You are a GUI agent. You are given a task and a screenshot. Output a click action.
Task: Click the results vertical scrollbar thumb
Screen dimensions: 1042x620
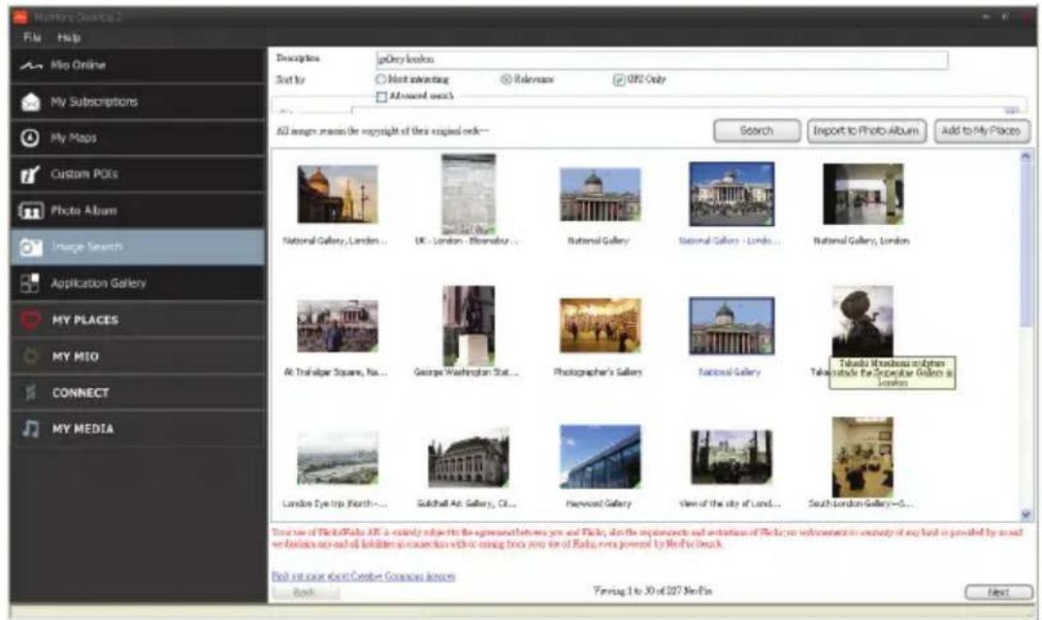(x=1026, y=245)
